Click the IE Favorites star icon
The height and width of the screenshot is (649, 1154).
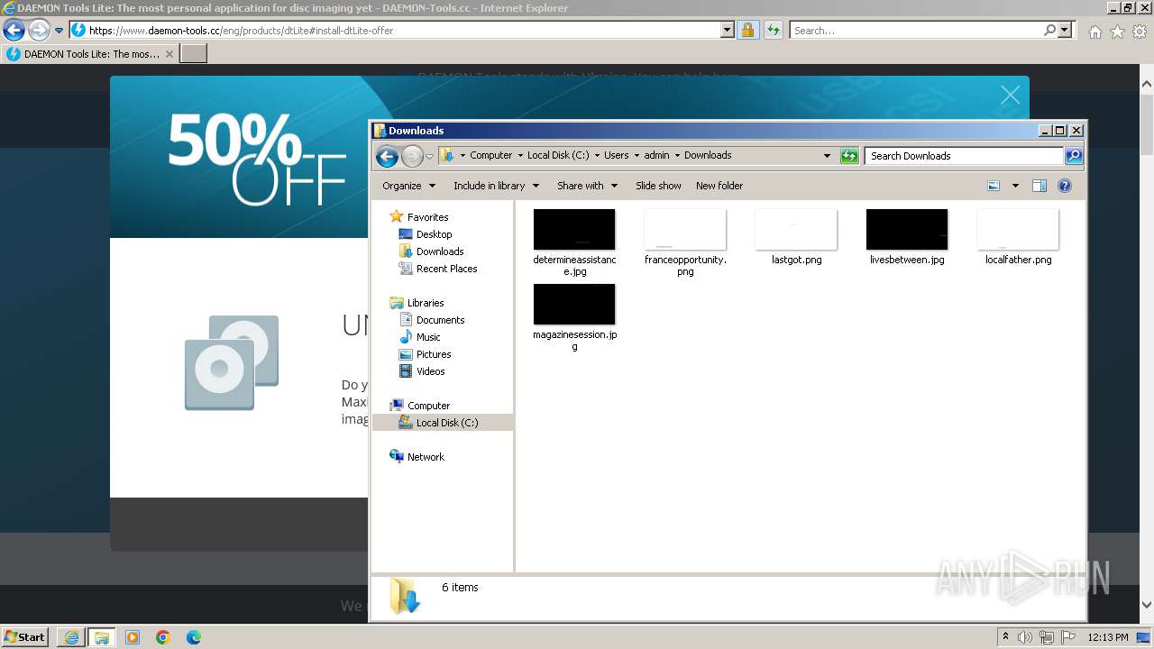tap(1117, 32)
